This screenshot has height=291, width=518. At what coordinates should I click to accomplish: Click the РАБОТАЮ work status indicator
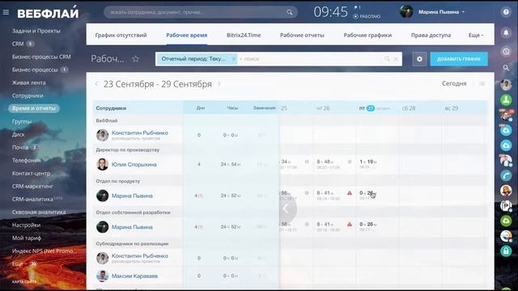(367, 16)
